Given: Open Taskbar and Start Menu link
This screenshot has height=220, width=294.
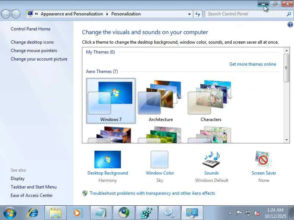Looking at the screenshot, I should pos(33,187).
